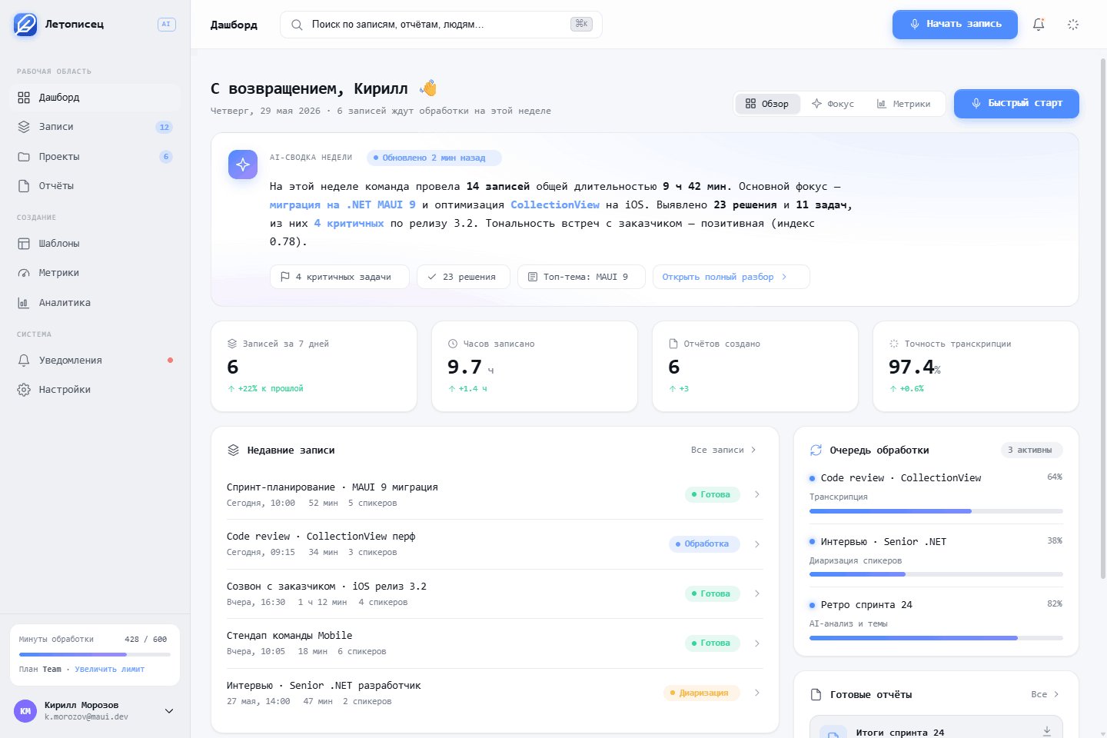Click the 12 count badge on Записи

[165, 127]
